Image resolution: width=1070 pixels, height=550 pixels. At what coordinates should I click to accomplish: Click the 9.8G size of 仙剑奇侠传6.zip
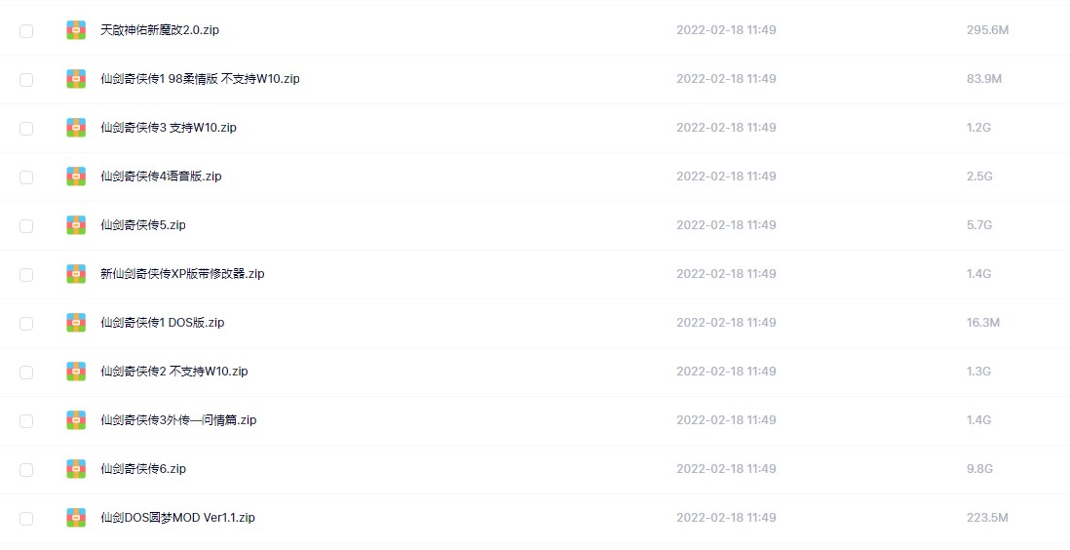(978, 469)
